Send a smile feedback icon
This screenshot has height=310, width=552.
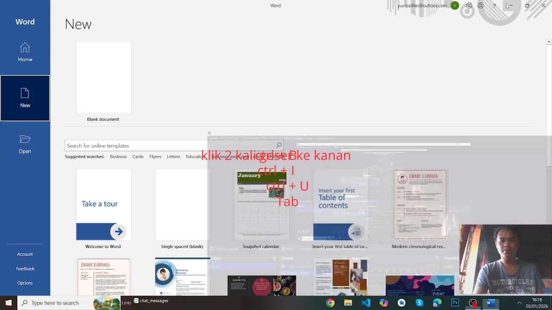coord(469,6)
